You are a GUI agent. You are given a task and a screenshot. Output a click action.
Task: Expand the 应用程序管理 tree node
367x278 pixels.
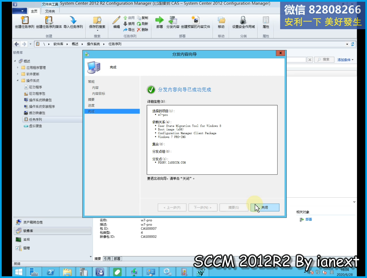(x=18, y=68)
